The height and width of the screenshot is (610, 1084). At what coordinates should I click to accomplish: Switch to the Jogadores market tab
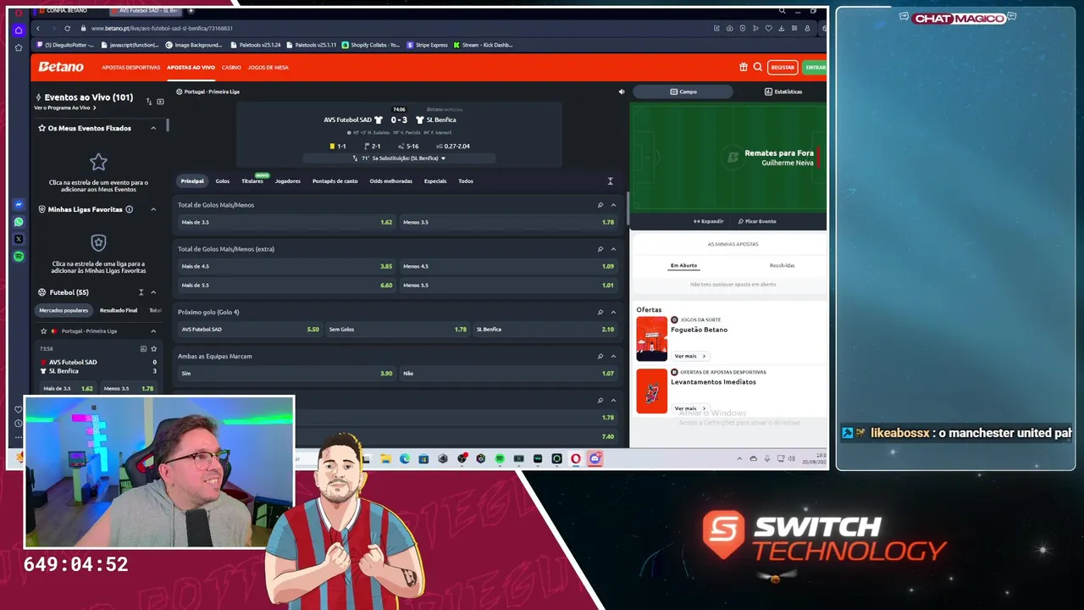pyautogui.click(x=287, y=181)
